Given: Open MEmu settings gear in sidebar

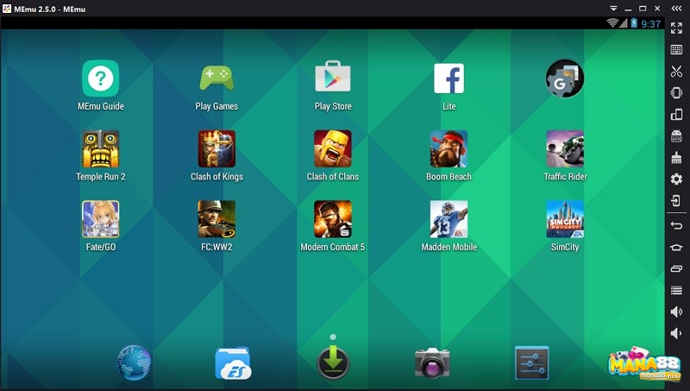Looking at the screenshot, I should pos(676,180).
